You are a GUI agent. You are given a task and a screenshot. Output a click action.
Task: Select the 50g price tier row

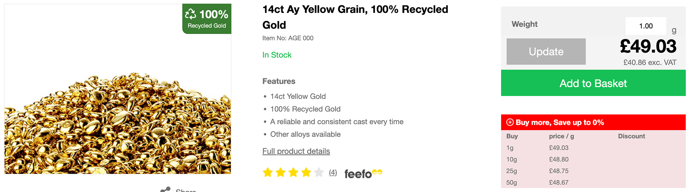point(593,182)
